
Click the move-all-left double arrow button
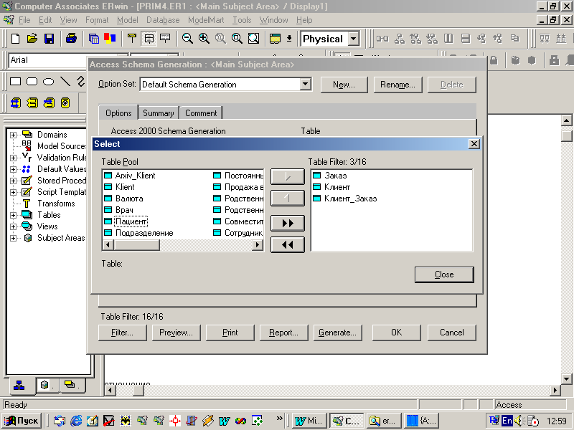point(288,244)
